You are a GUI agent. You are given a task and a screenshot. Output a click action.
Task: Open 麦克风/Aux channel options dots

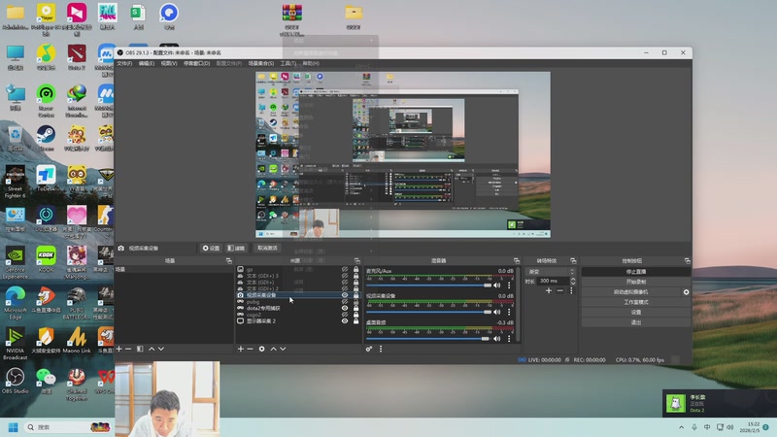(x=509, y=286)
